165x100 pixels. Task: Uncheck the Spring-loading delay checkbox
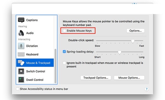point(64,52)
